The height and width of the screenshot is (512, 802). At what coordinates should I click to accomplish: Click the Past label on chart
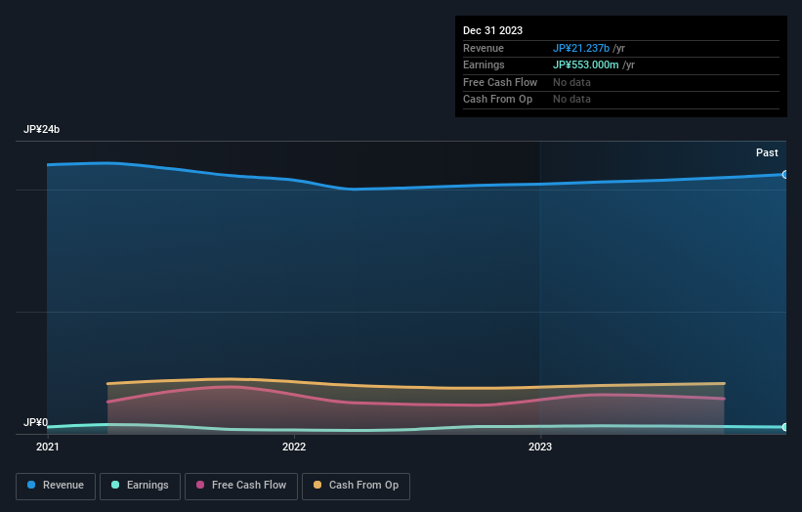click(x=767, y=152)
